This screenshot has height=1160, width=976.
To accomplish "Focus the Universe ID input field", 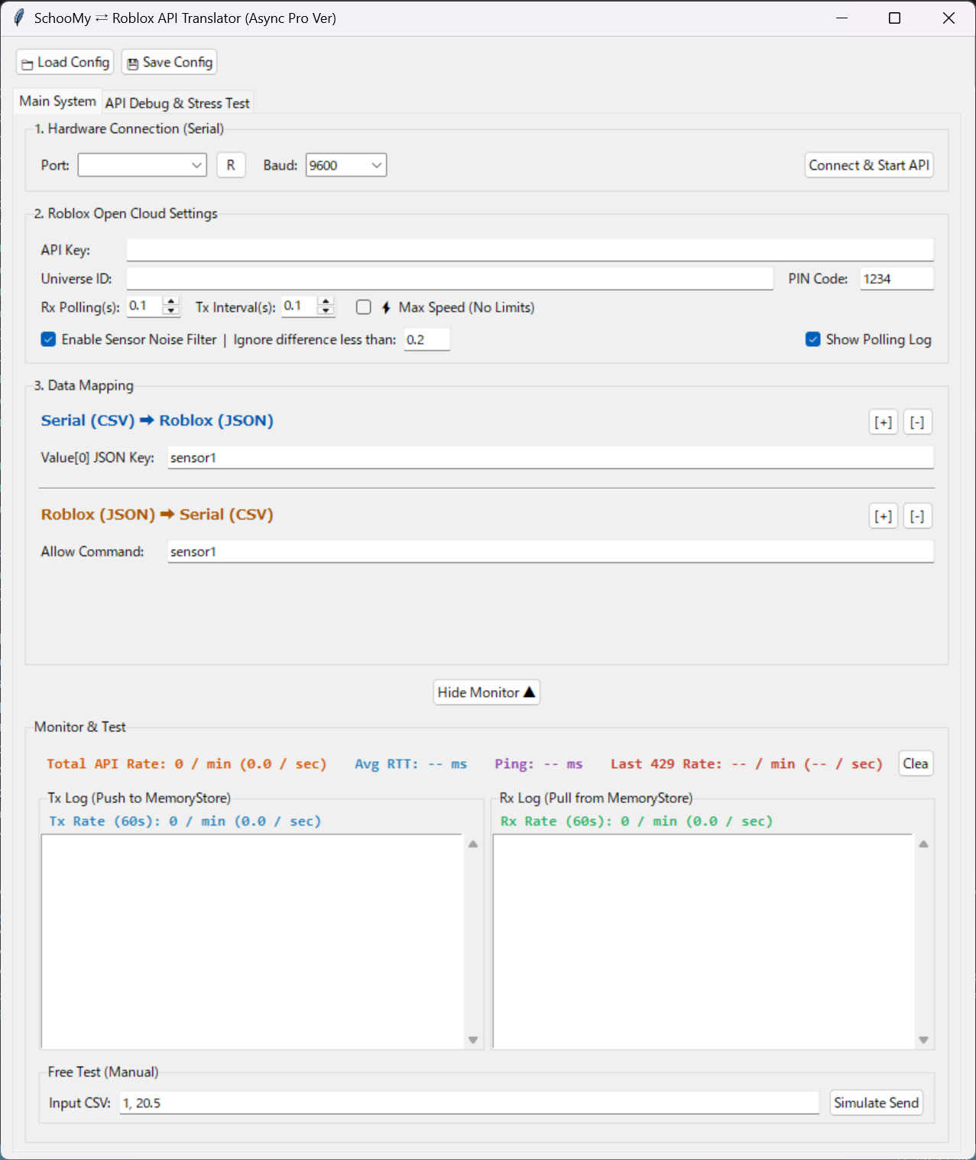I will tap(449, 279).
